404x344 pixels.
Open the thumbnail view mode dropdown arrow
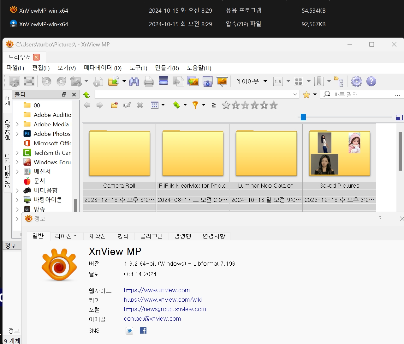pos(309,81)
